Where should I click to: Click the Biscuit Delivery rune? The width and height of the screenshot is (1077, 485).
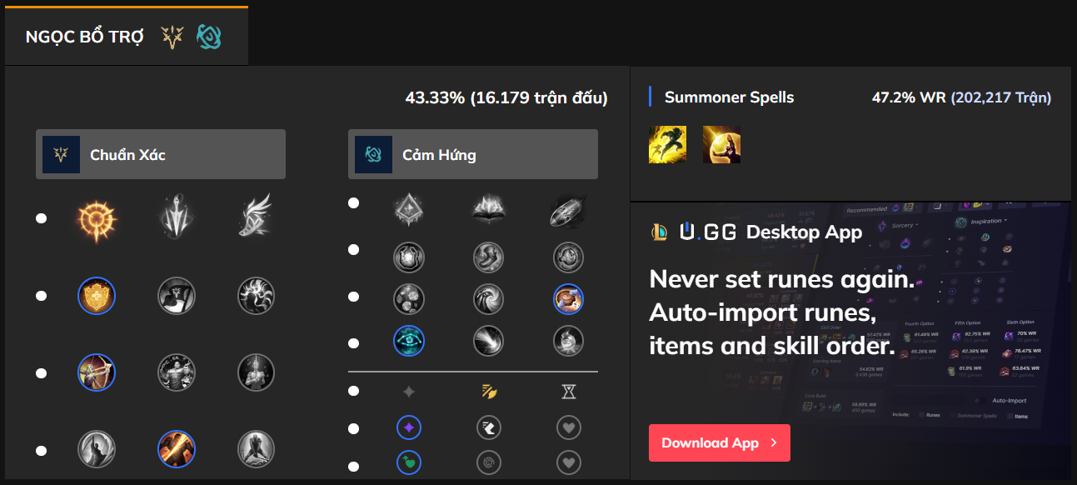tap(568, 298)
